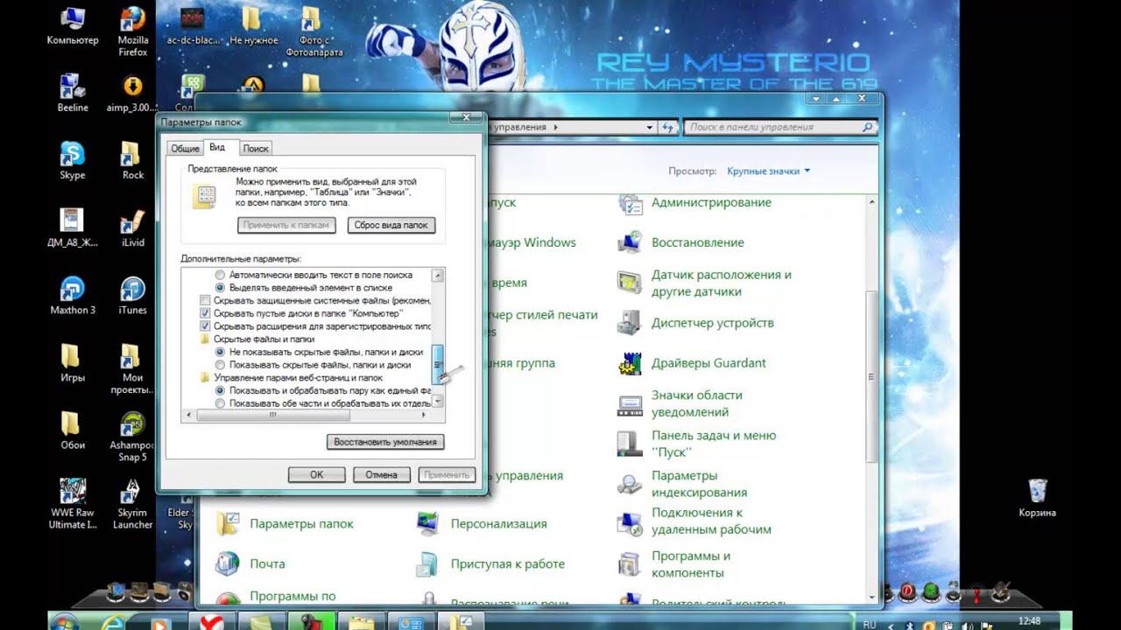Open the Beeline desktop shortcut

click(73, 93)
